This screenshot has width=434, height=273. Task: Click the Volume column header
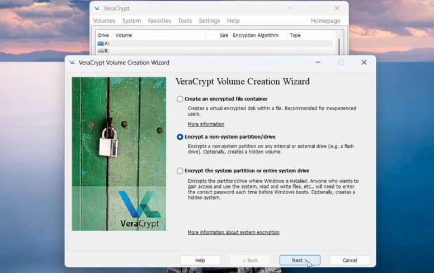tap(159, 35)
